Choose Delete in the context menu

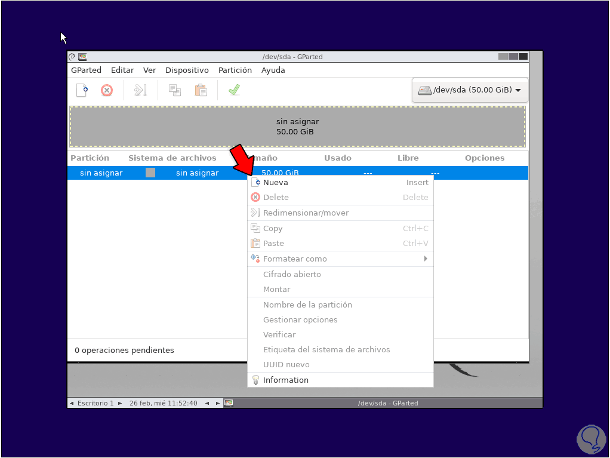coord(340,197)
